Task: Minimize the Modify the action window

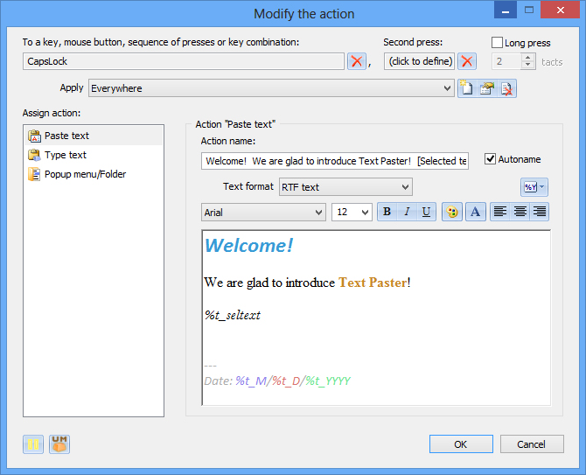Action: (506, 10)
